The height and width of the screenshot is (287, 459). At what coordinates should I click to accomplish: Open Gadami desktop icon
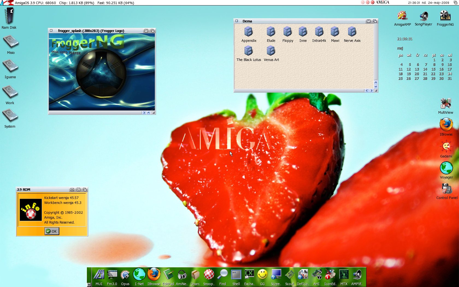coord(446,149)
